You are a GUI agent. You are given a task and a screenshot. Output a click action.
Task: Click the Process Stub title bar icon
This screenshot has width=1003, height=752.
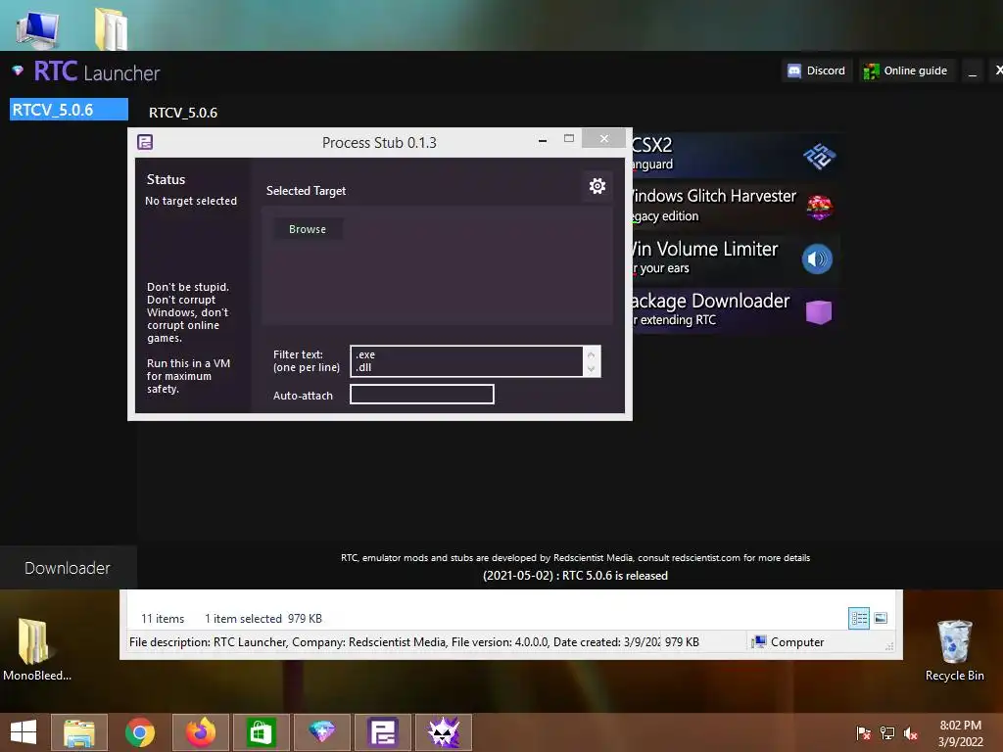[145, 142]
